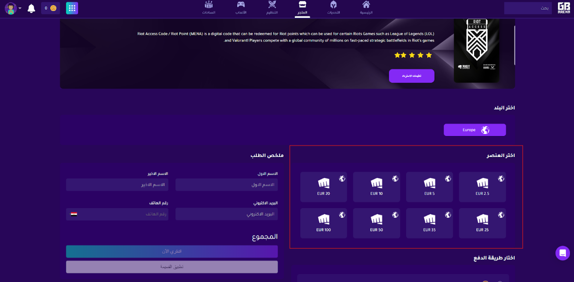Click the الاسم الاخير last name field
This screenshot has height=282, width=574.
[117, 185]
